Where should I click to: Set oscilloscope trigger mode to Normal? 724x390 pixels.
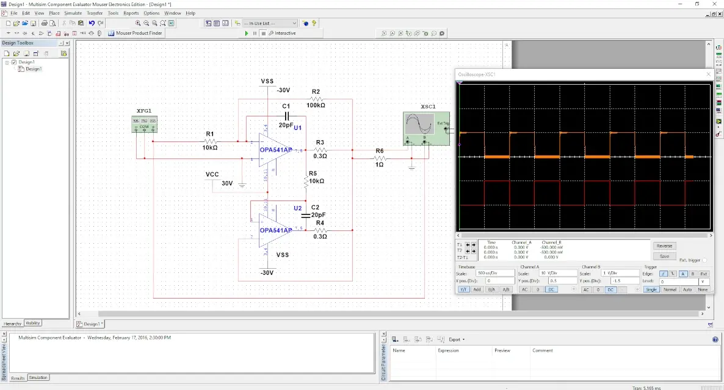669,289
